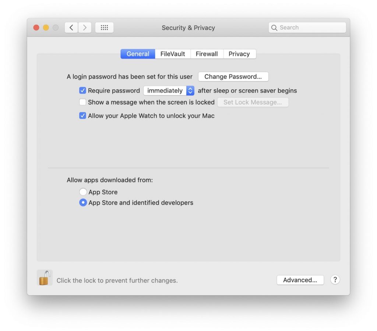Focus the Search field

[307, 28]
